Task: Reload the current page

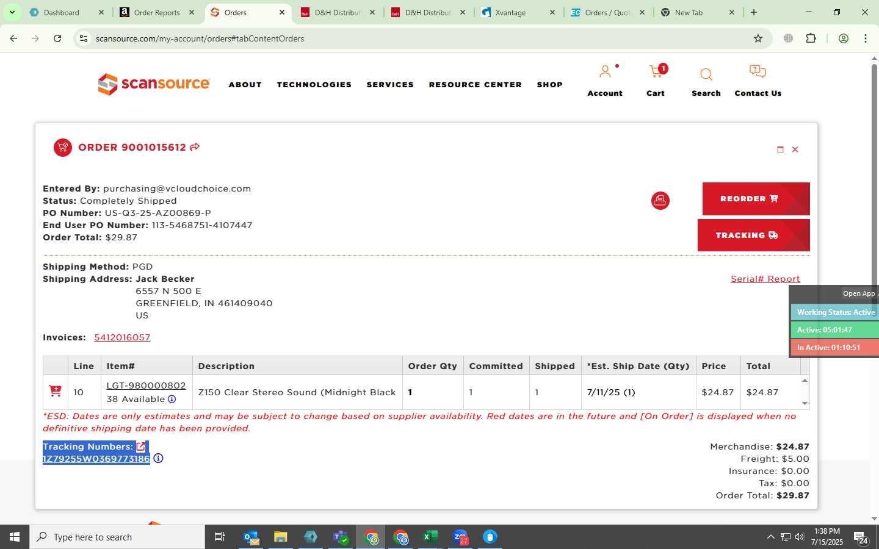Action: (57, 38)
